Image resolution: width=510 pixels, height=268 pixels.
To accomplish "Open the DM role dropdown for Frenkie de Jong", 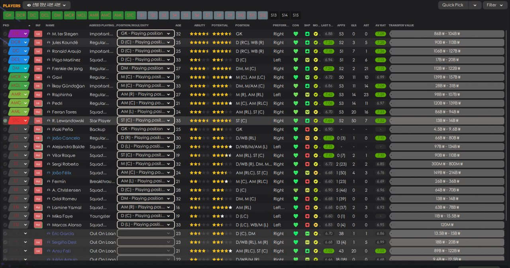I will (146, 68).
